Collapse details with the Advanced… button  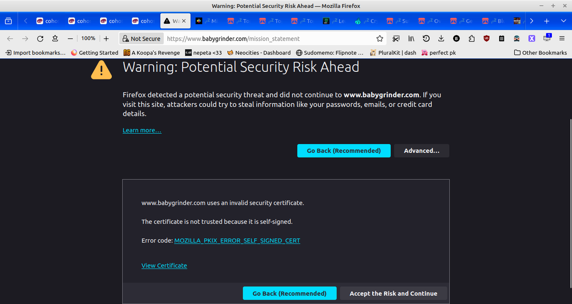[421, 151]
